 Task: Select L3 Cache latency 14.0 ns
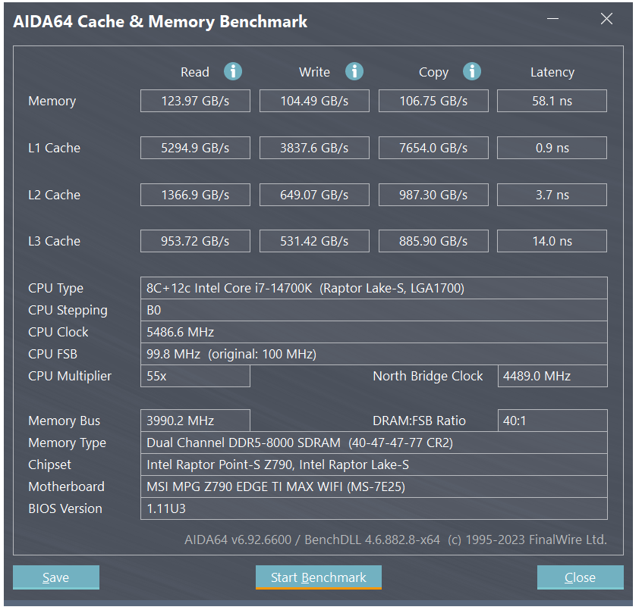click(552, 241)
